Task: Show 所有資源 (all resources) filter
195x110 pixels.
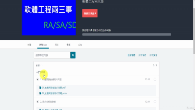Action: pyautogui.click(x=153, y=55)
